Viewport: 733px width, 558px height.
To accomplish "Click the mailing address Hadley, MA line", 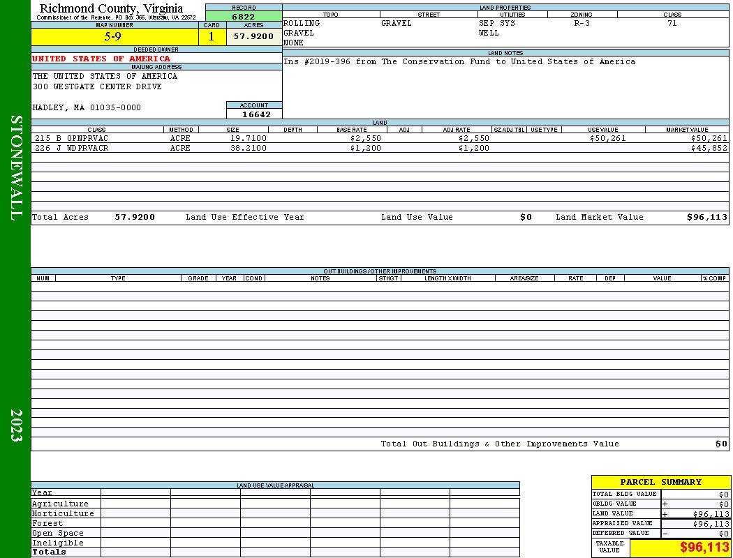I will click(x=87, y=107).
